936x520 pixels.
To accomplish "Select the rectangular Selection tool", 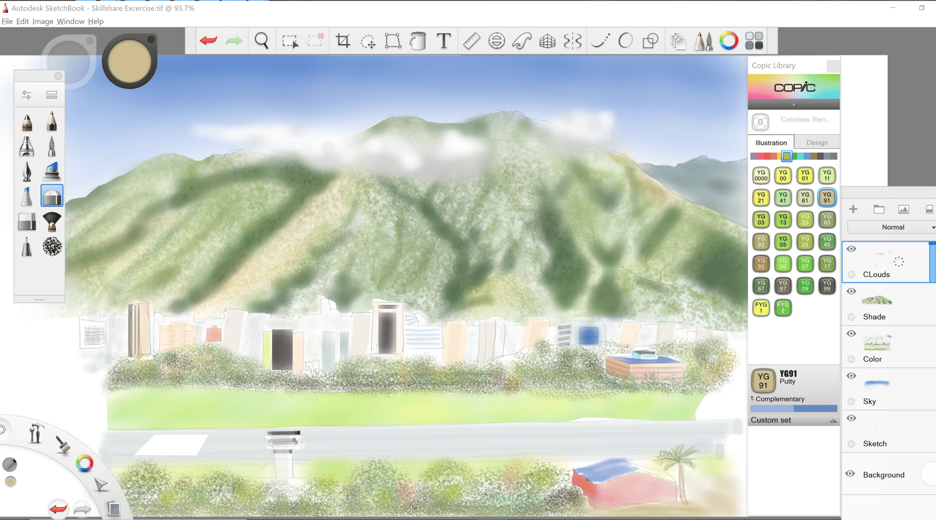I will tap(290, 41).
